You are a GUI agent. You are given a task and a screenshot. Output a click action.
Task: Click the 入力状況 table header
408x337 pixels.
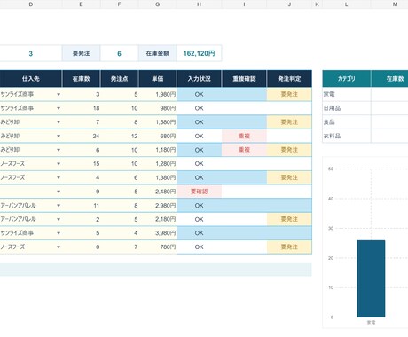(x=199, y=79)
